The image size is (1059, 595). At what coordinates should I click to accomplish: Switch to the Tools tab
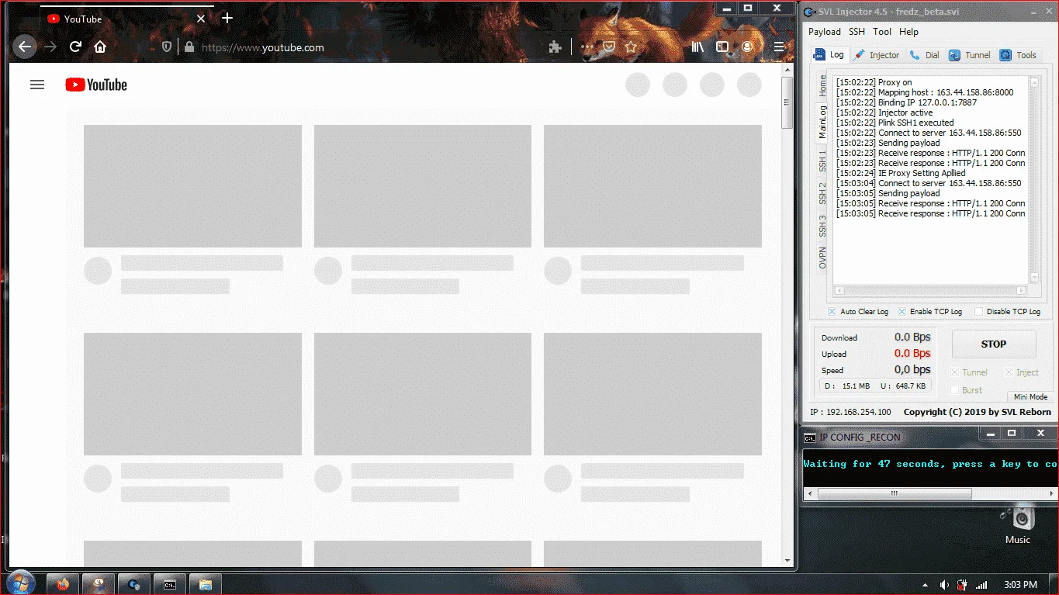1018,55
